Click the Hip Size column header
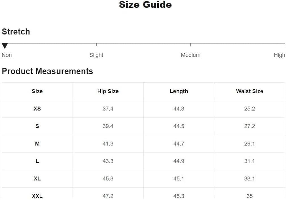 point(108,91)
